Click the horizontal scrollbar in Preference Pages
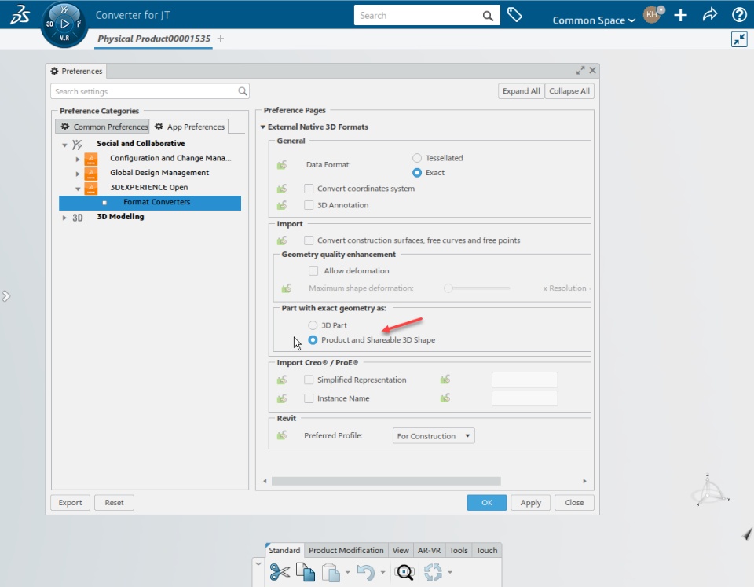Screen dimensions: 754x587 [386, 481]
